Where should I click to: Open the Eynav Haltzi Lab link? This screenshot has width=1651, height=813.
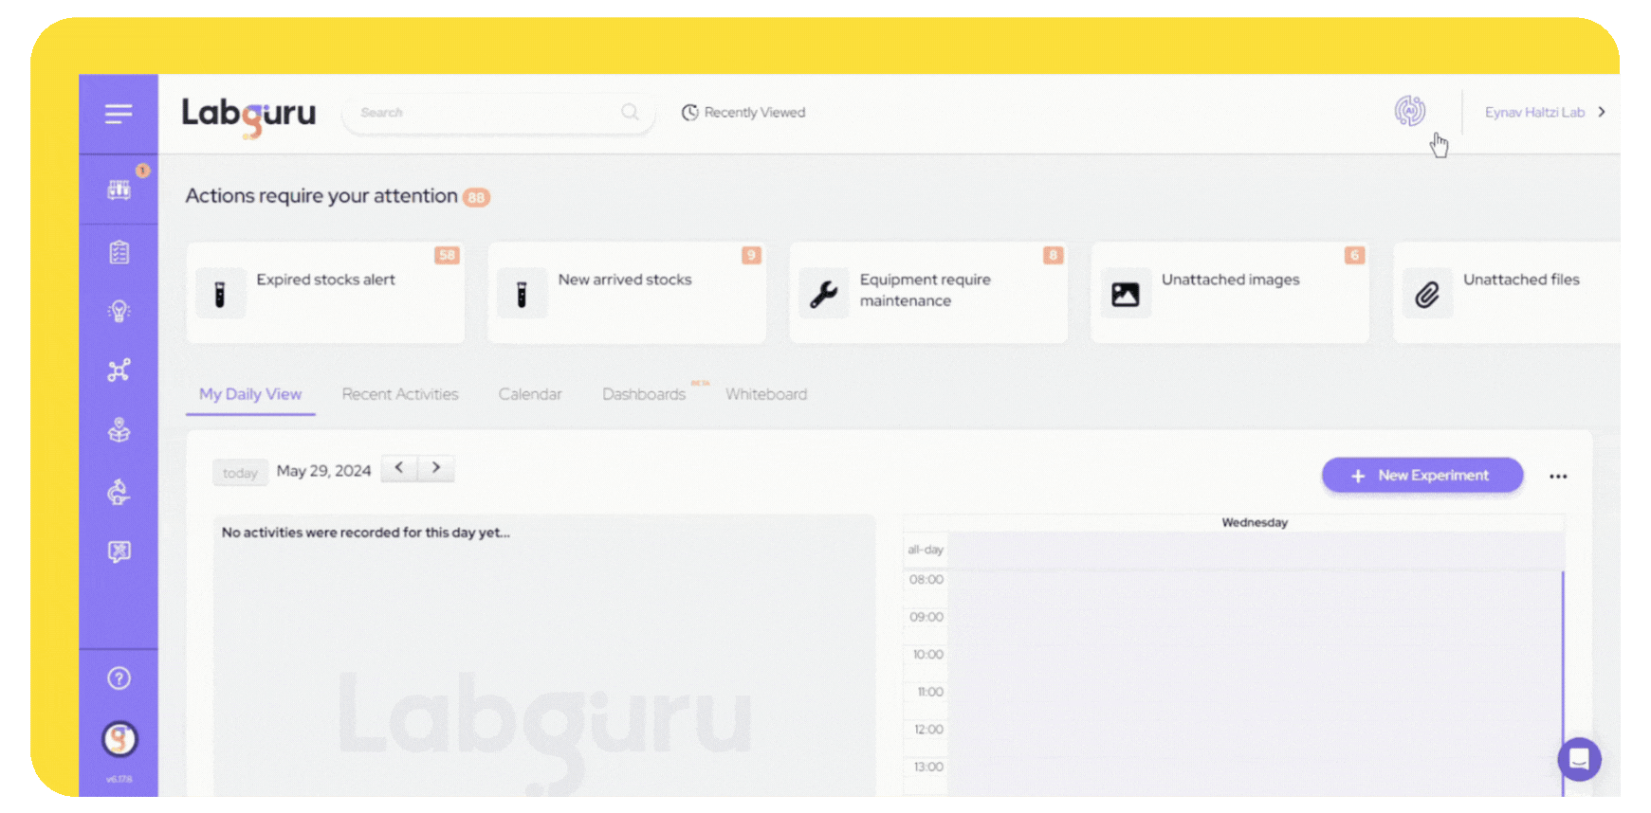1534,112
